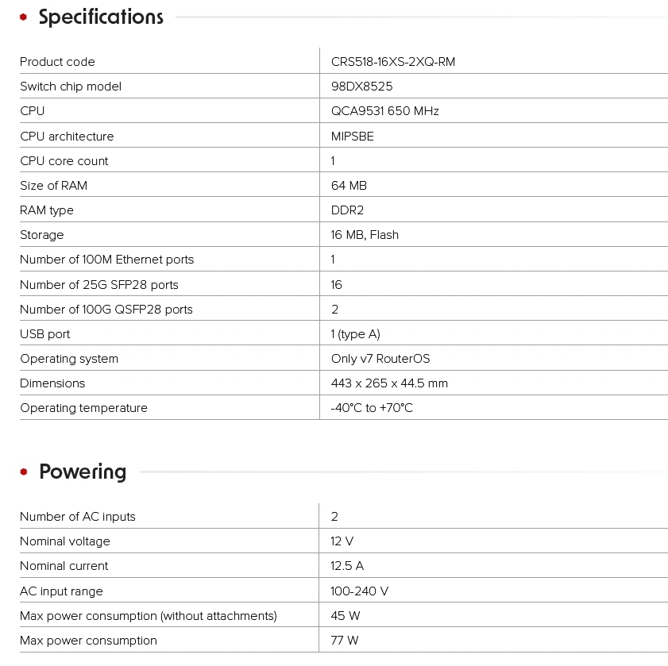The image size is (668, 666).
Task: Click the product code CRS518-16XS-2XQ-RM
Action: [393, 62]
